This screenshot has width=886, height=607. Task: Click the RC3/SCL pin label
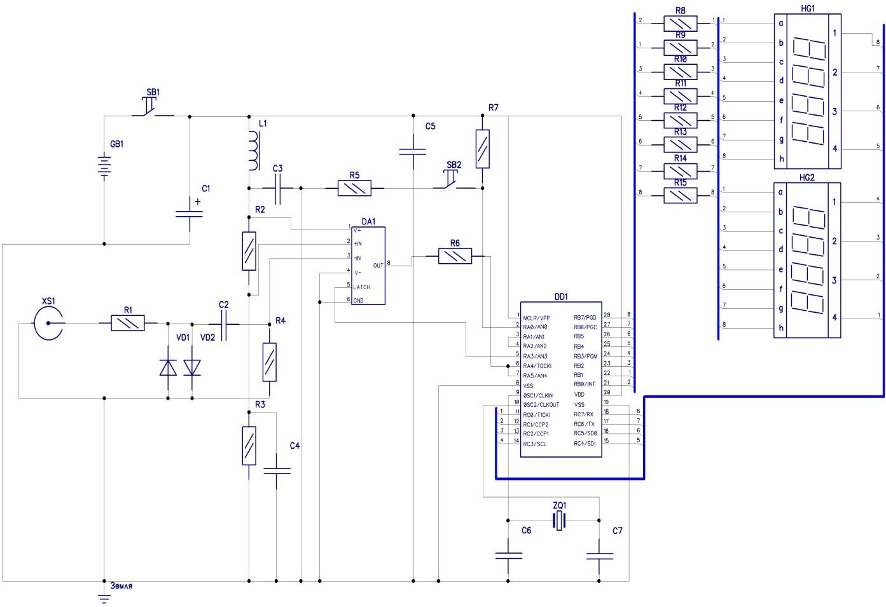click(x=535, y=444)
